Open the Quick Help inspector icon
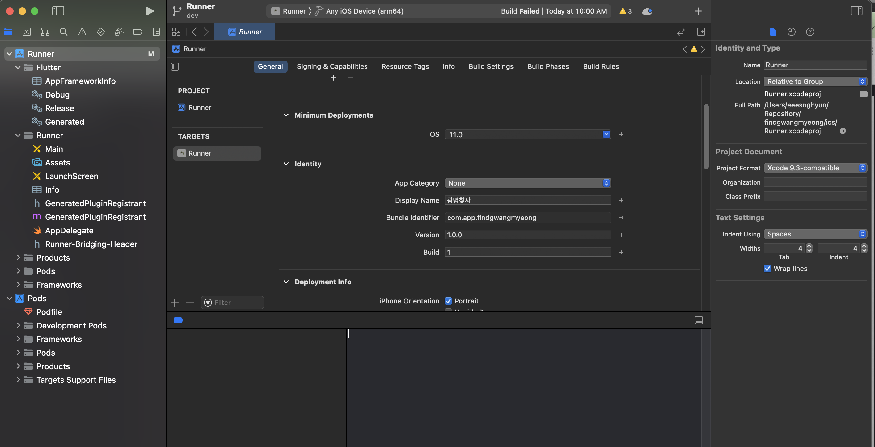This screenshot has width=875, height=447. [810, 32]
